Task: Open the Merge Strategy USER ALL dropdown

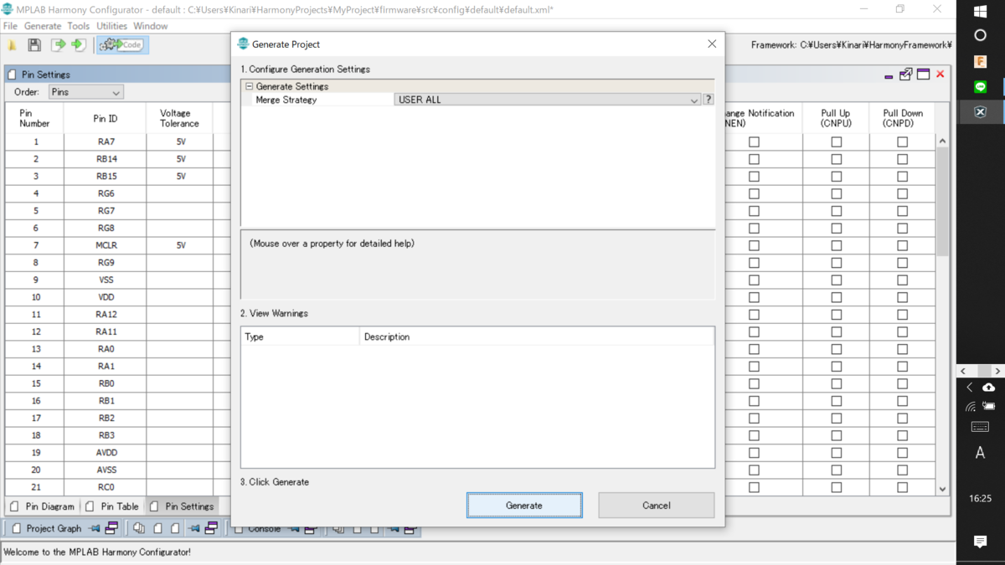Action: [x=548, y=100]
